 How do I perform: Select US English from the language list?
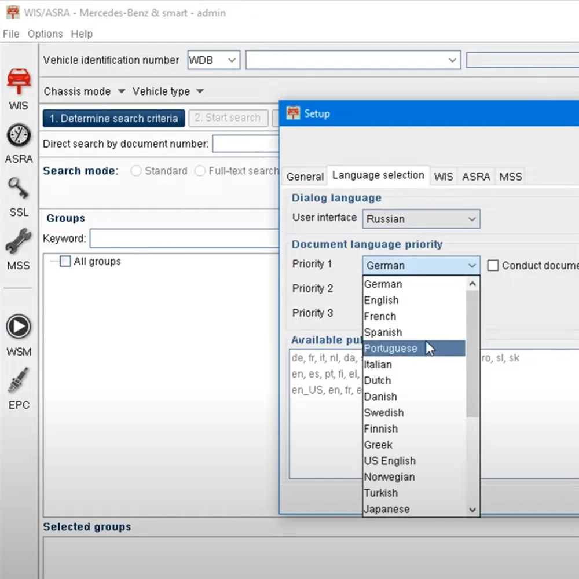tap(414, 461)
